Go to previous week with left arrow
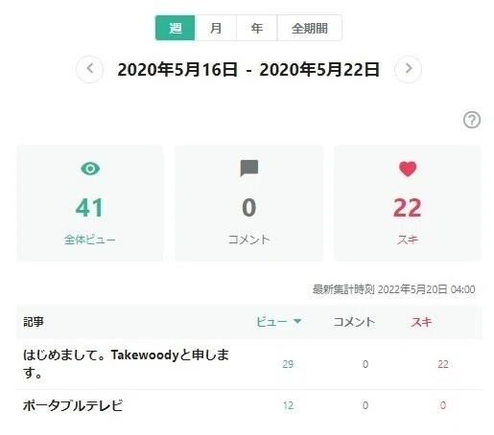 pos(90,69)
